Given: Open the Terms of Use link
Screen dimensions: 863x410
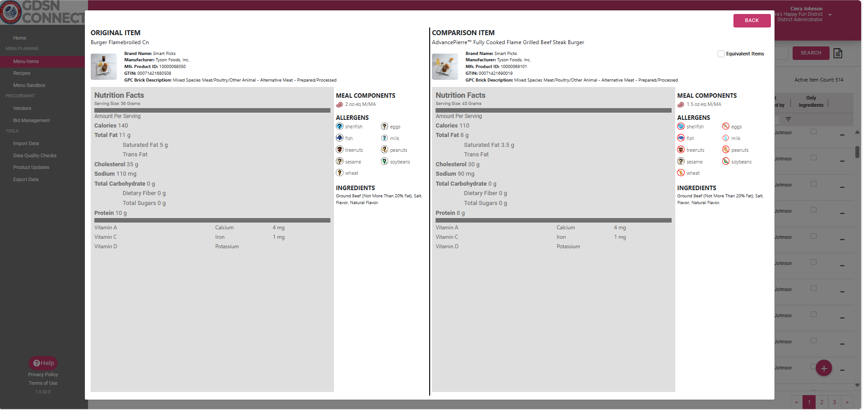Looking at the screenshot, I should [x=43, y=383].
